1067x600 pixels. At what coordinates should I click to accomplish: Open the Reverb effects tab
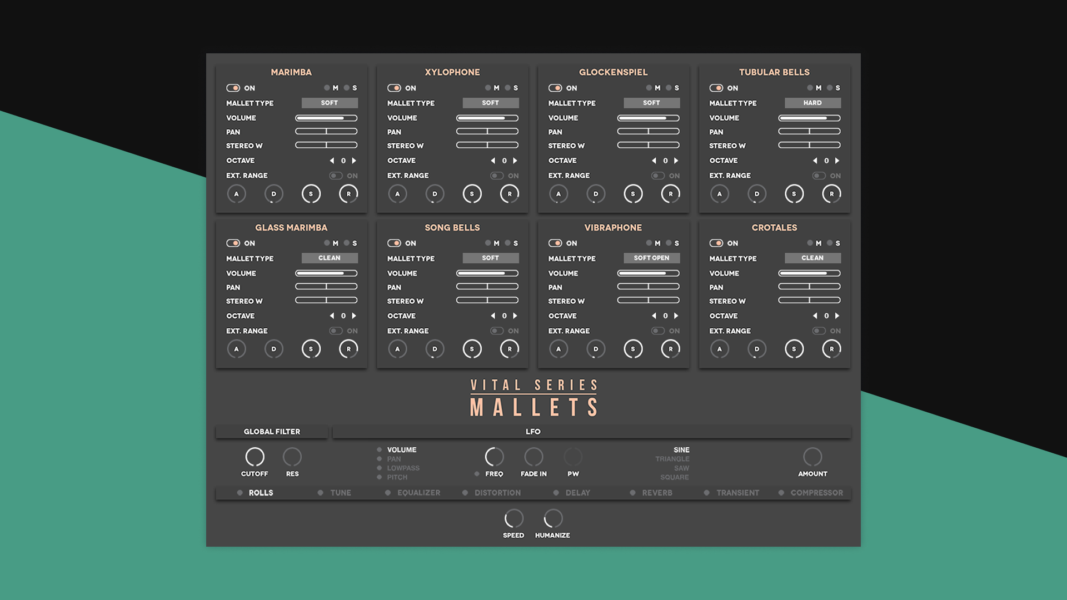(x=656, y=492)
